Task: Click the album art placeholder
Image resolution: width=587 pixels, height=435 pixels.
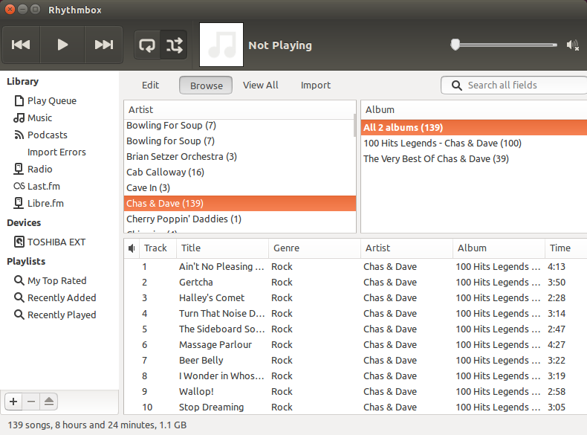Action: tap(221, 45)
